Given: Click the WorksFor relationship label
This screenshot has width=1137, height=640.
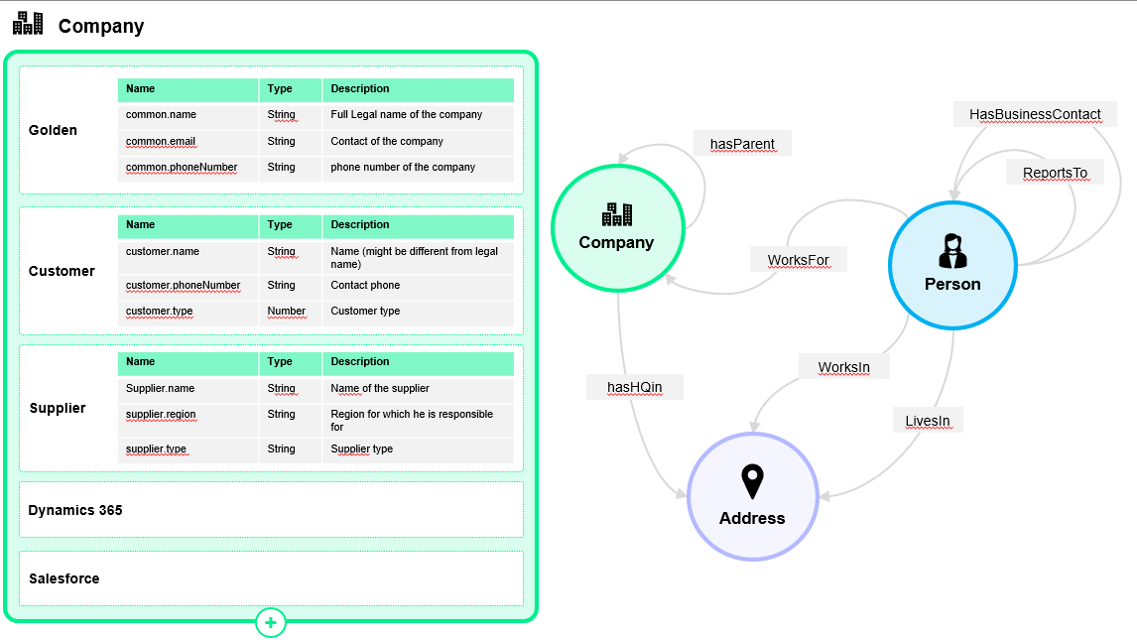Looking at the screenshot, I should pyautogui.click(x=798, y=261).
